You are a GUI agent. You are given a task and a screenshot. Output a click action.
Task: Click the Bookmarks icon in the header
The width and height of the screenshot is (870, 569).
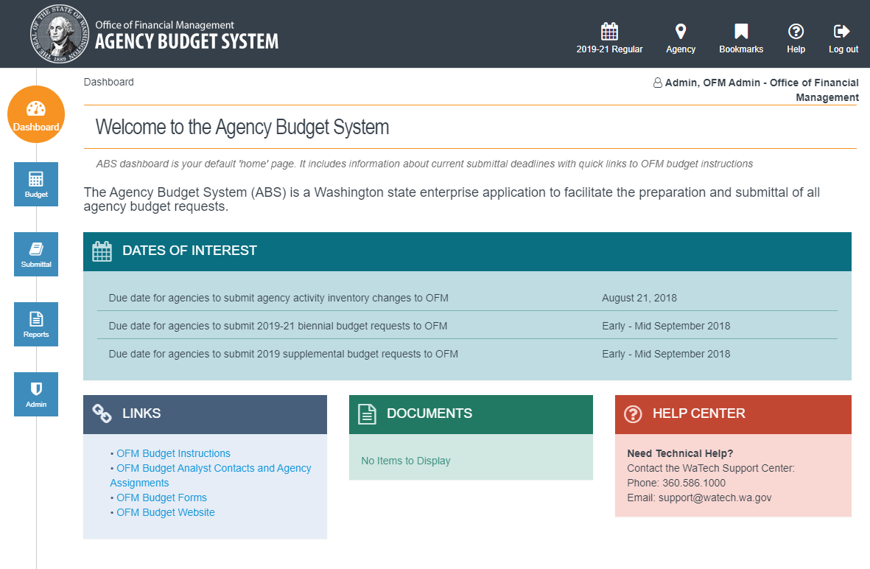[740, 37]
